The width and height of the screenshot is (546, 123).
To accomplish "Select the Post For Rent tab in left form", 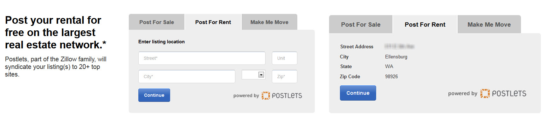I will [x=213, y=22].
